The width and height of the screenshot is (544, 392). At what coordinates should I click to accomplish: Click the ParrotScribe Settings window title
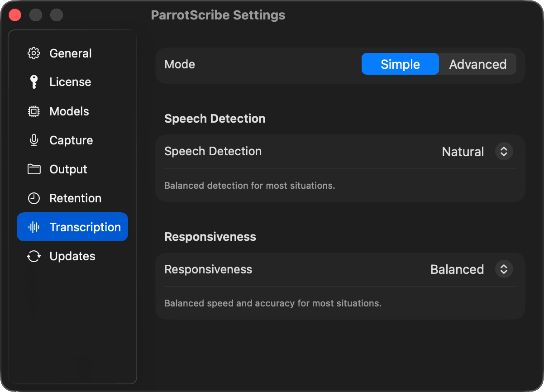[x=218, y=15]
